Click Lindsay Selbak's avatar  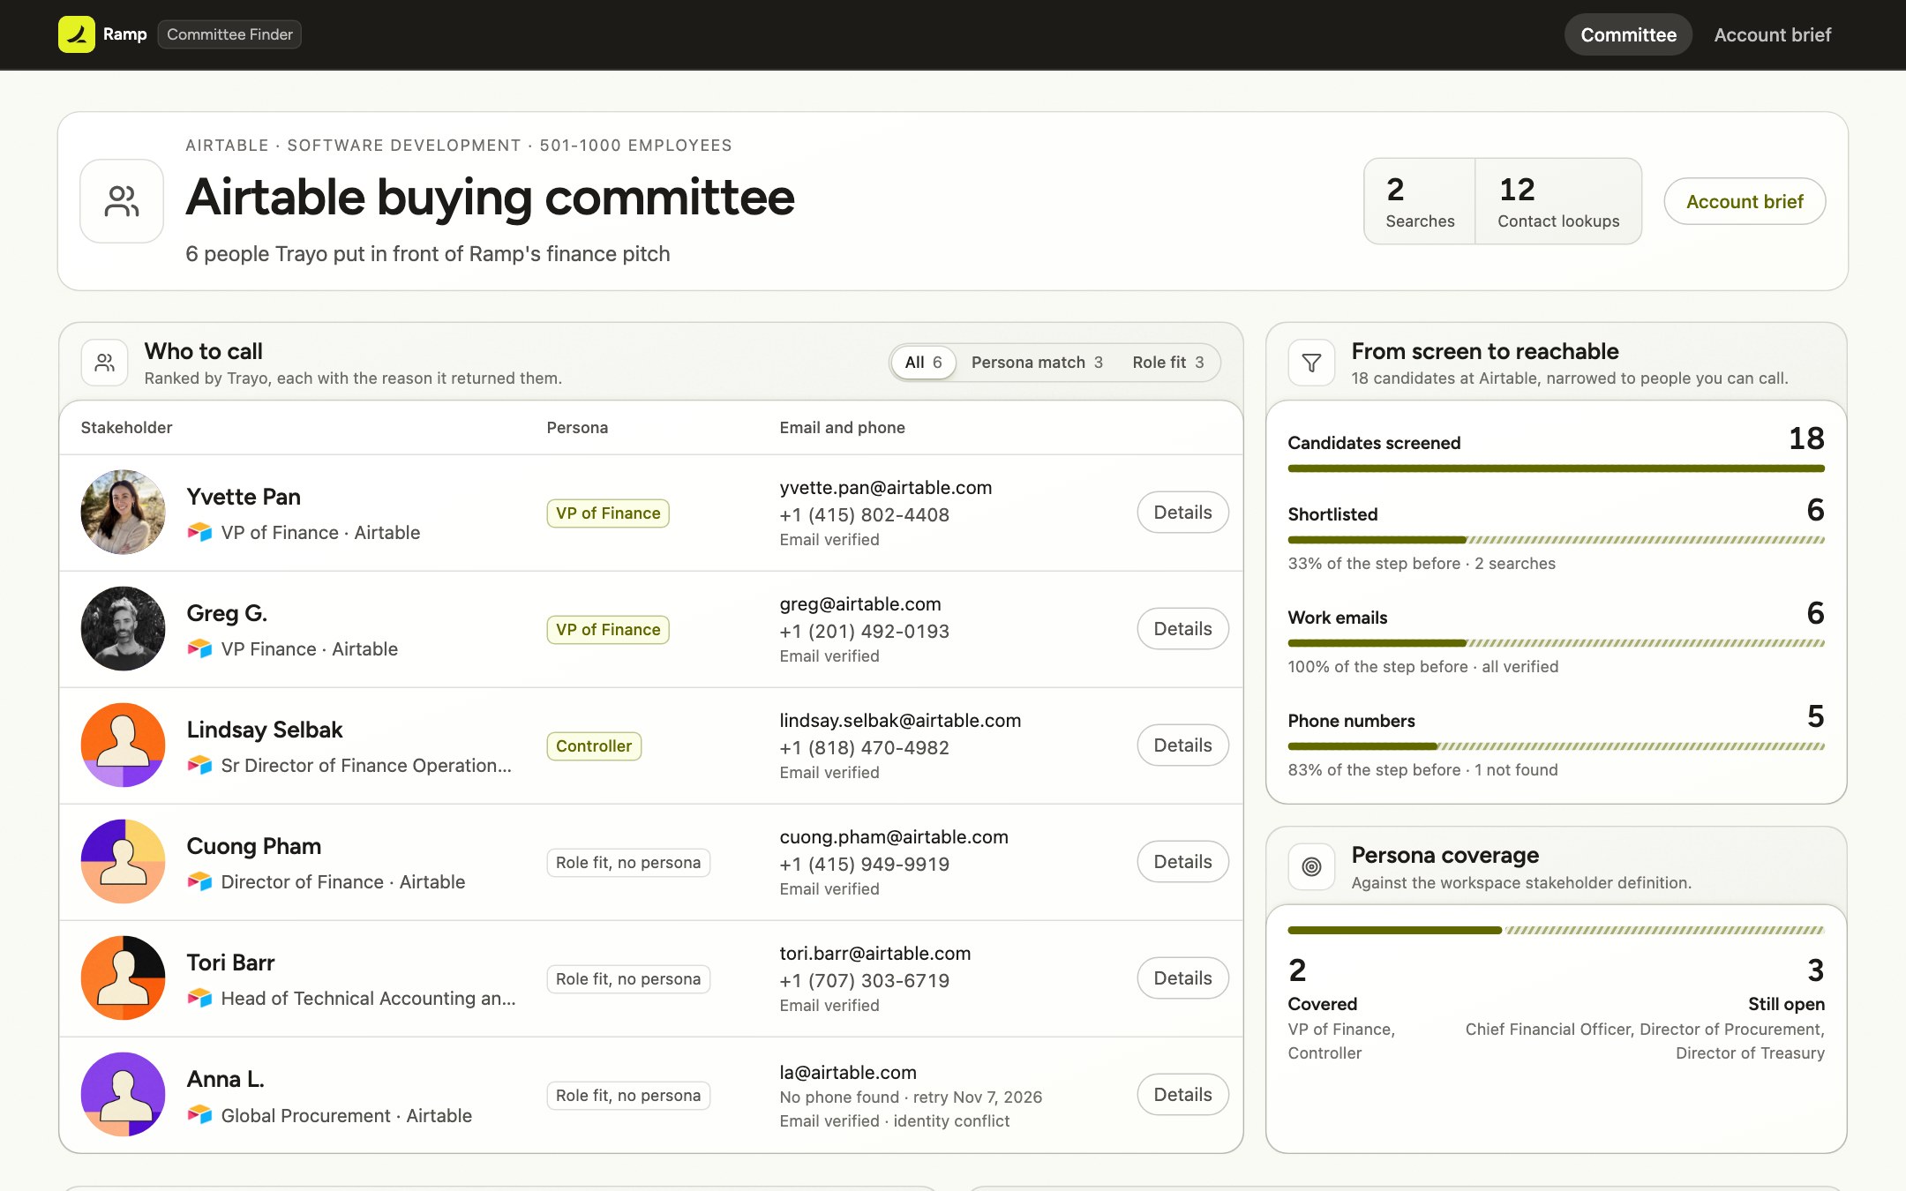click(123, 745)
